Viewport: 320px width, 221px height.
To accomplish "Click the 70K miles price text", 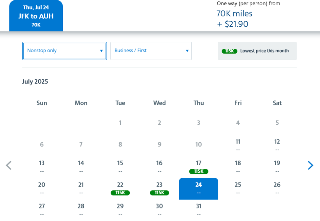I will coord(234,13).
